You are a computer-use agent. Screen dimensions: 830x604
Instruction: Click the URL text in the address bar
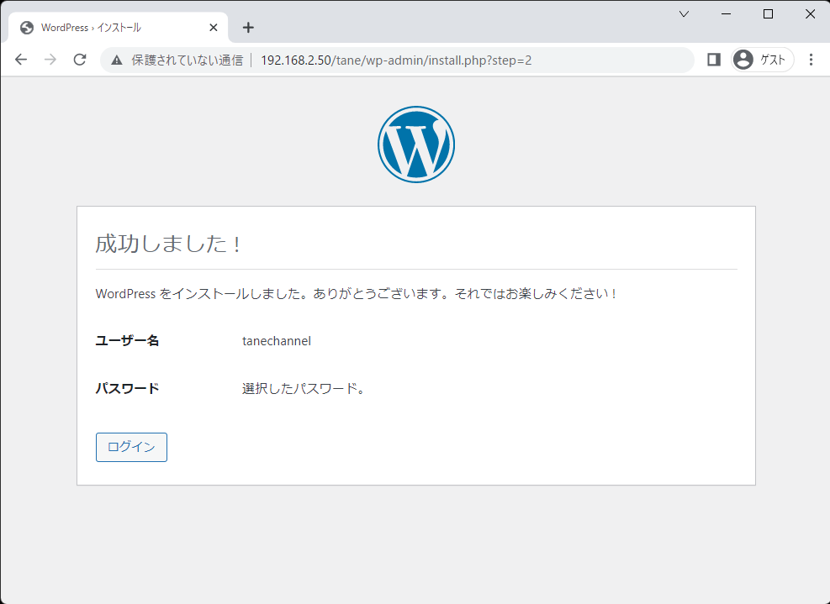point(396,60)
